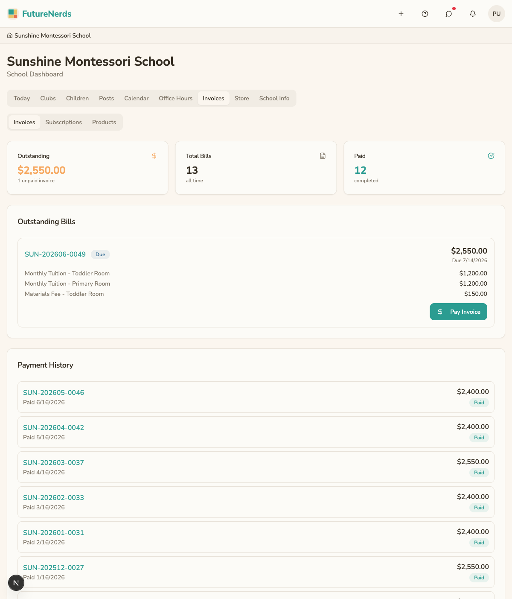Click the plus icon in header
The height and width of the screenshot is (599, 512).
(x=401, y=14)
